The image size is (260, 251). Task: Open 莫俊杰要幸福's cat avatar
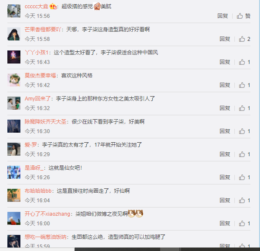[14, 80]
